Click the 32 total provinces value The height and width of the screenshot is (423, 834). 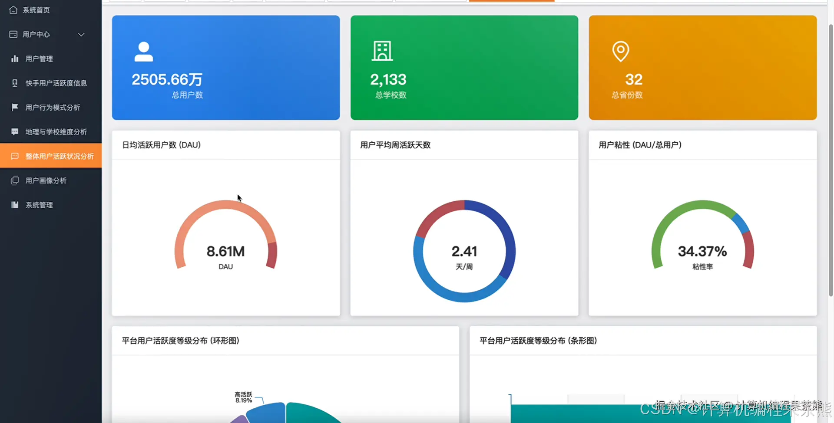634,79
